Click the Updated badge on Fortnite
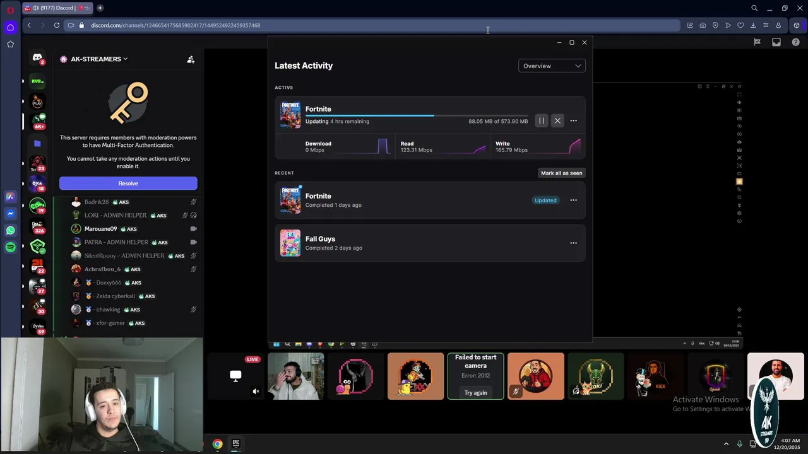The width and height of the screenshot is (808, 454). click(x=545, y=201)
